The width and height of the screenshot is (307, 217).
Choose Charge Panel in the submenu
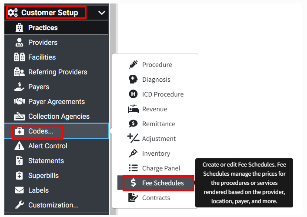click(161, 168)
